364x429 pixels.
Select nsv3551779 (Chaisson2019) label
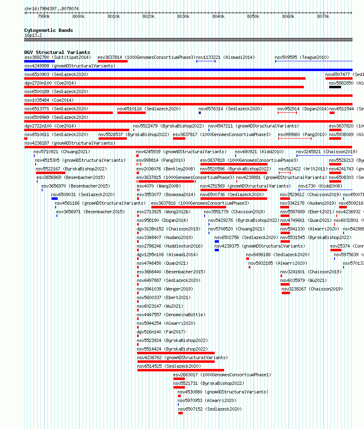tap(234, 212)
